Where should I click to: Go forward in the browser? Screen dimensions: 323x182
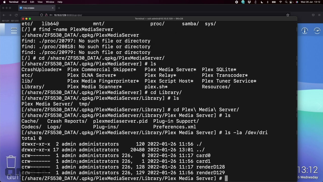click(10, 15)
